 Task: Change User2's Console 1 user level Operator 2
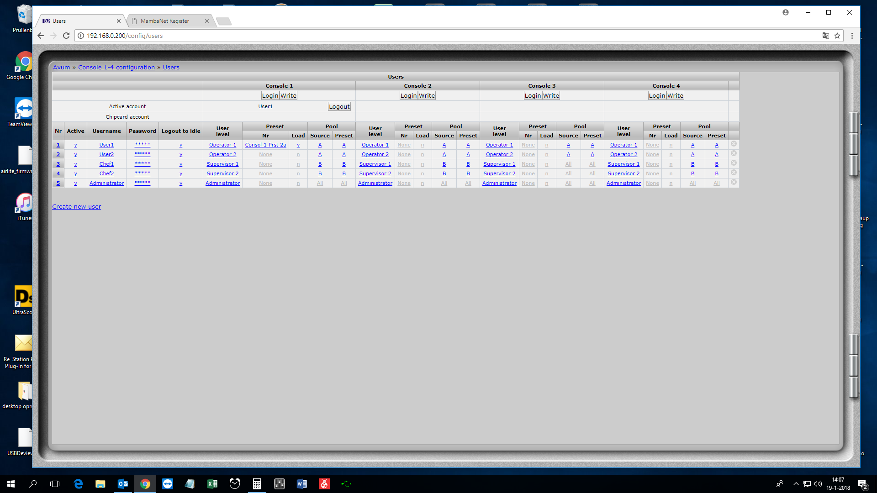[x=222, y=155]
